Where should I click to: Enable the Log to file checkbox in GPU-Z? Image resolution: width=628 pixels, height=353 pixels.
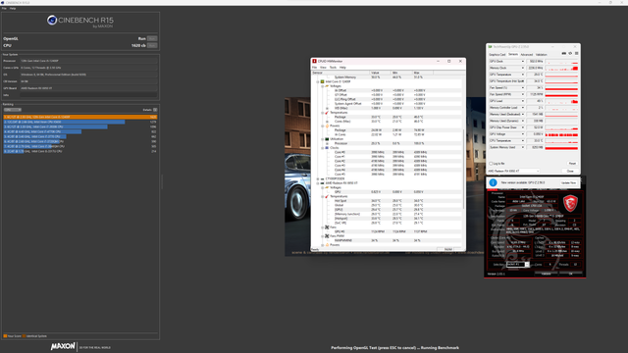(491, 164)
